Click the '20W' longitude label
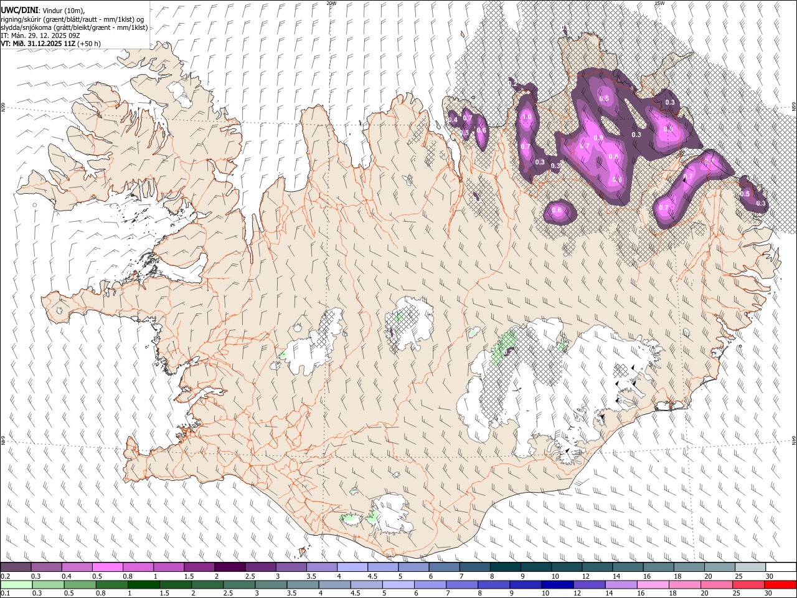Viewport: 797px width, 598px height. tap(331, 3)
